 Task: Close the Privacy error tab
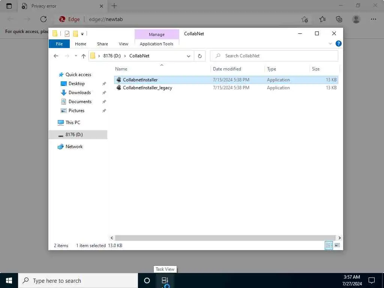(101, 6)
